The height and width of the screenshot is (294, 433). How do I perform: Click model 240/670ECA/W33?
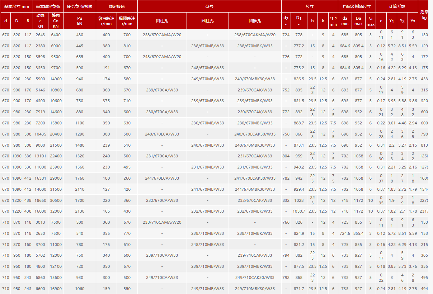pos(162,134)
